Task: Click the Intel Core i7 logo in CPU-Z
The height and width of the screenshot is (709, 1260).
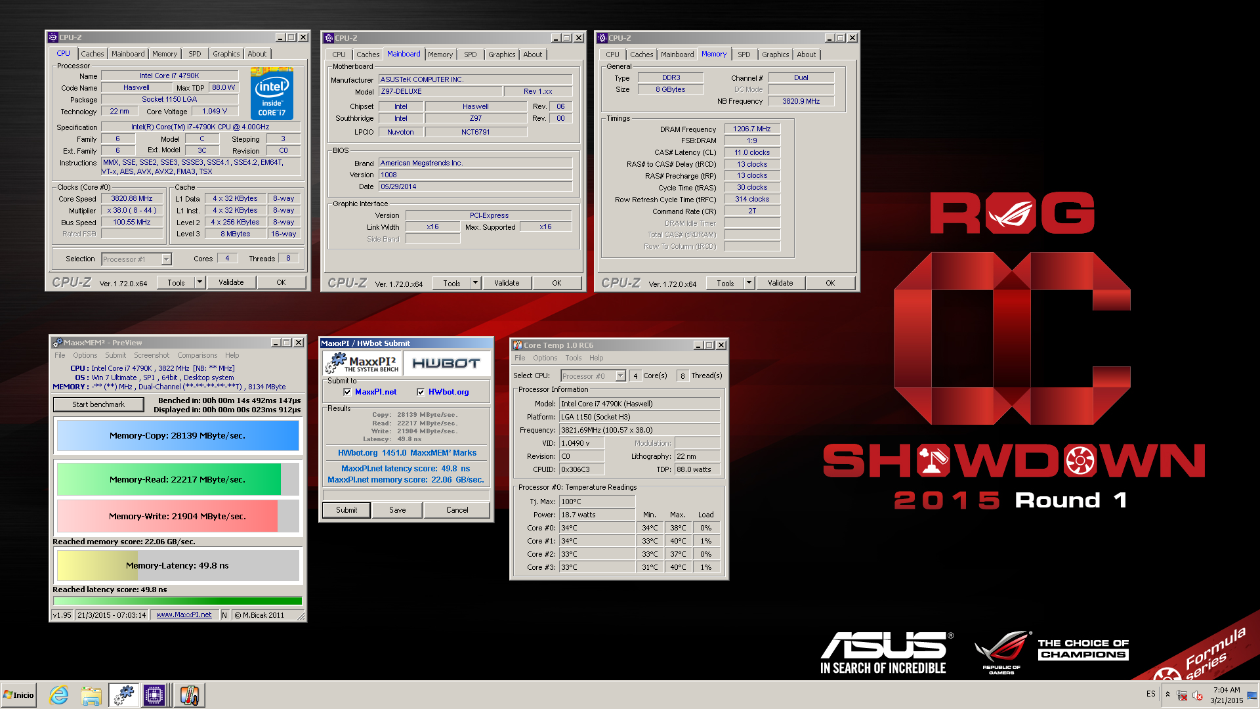Action: (272, 93)
